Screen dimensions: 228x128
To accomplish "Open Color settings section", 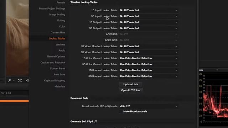I will 62,27.
